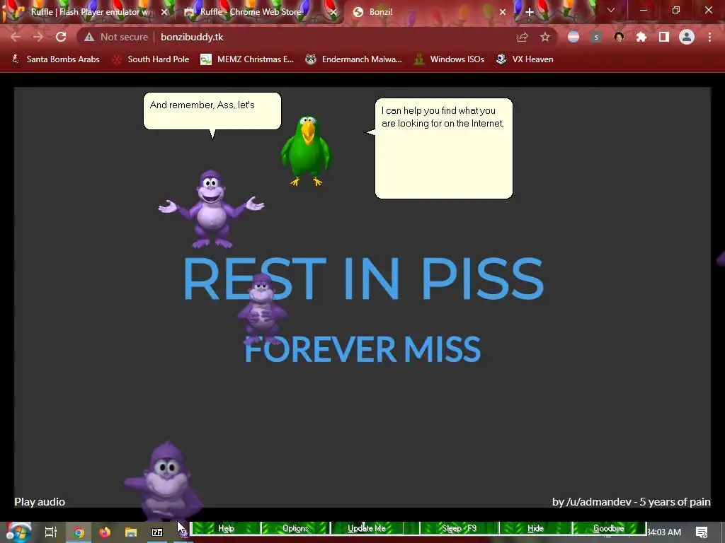Viewport: 725px width, 543px height.
Task: Open the face avatar extension icon
Action: (x=619, y=37)
